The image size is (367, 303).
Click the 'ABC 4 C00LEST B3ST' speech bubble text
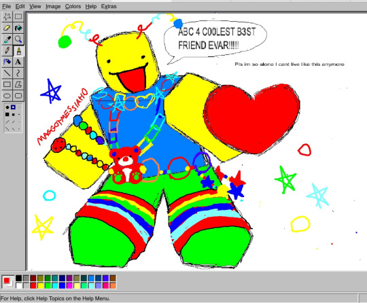217,31
